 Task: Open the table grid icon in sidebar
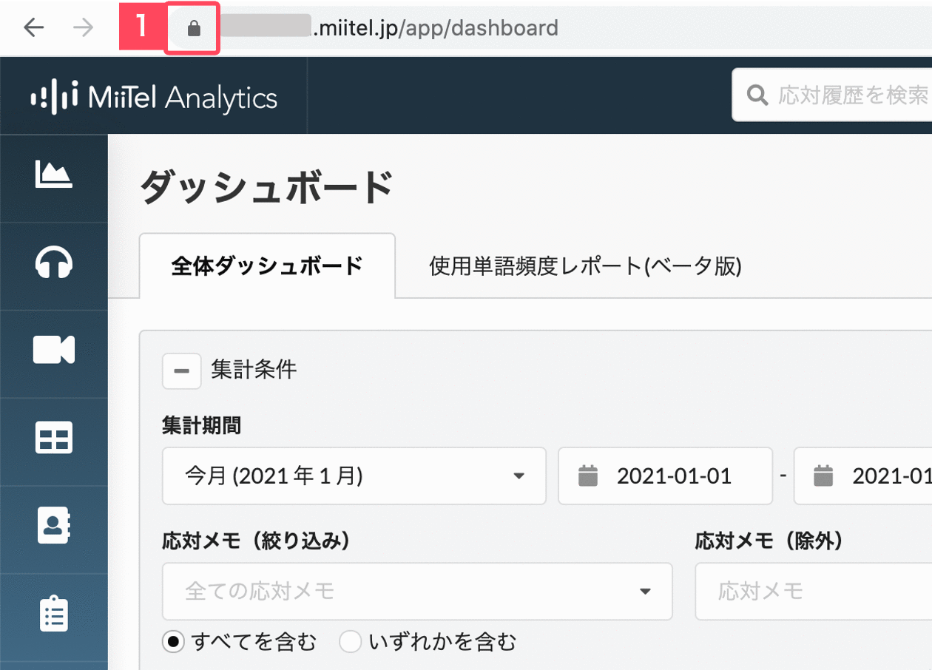pos(54,437)
